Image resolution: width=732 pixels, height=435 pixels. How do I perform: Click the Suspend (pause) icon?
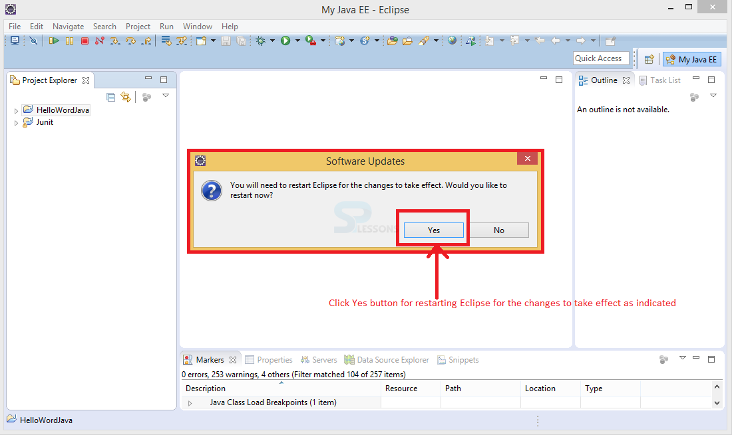pyautogui.click(x=70, y=41)
